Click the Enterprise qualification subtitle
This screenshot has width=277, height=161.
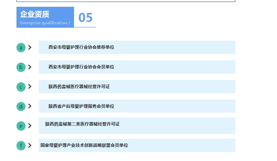click(x=45, y=23)
